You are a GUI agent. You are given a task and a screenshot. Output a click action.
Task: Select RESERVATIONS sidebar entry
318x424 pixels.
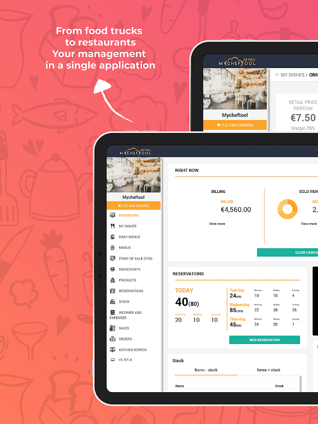[x=131, y=291]
